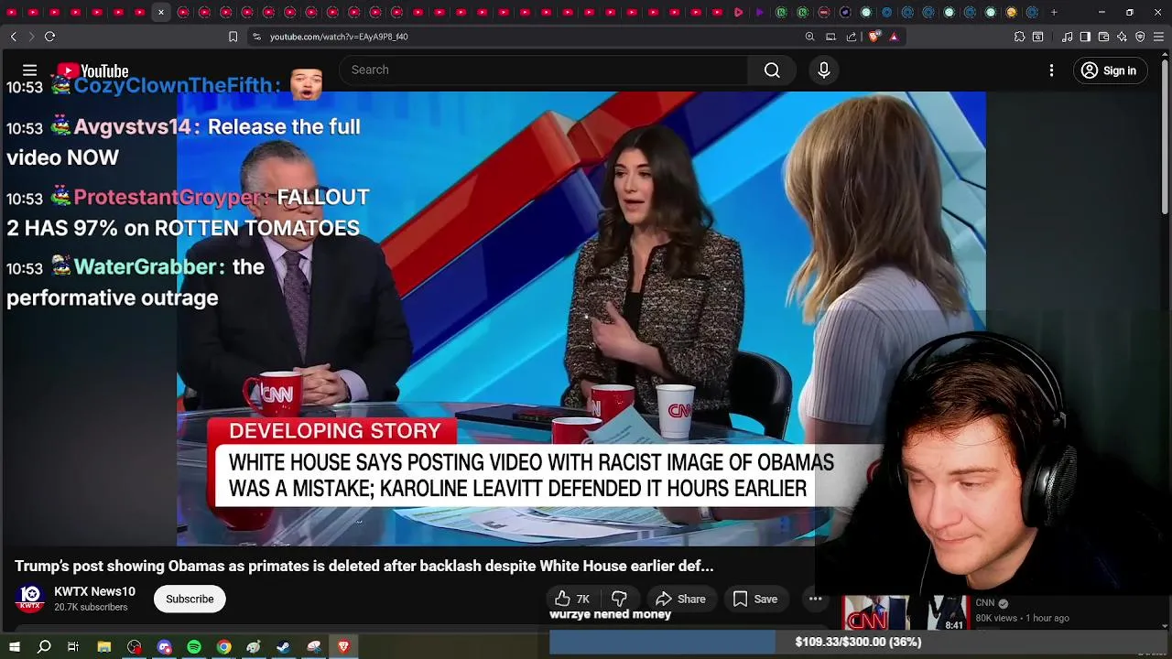The image size is (1172, 659).
Task: Go to the YouTube home logo
Action: click(x=92, y=71)
